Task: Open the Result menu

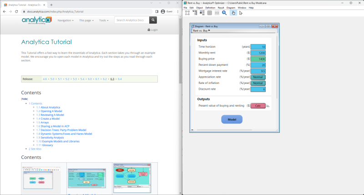Action: coord(221,8)
